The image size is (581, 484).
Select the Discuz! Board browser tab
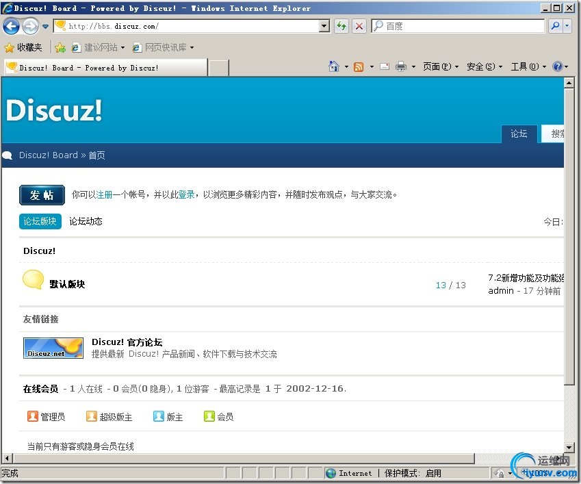coord(105,68)
